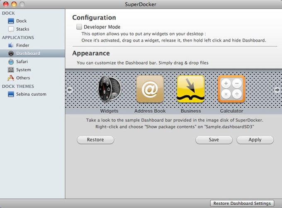Click the Apply button
This screenshot has width=282, height=208.
click(255, 140)
